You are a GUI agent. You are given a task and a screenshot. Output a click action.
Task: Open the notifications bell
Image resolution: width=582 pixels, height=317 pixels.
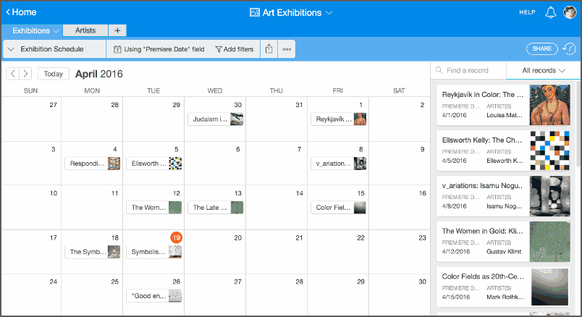pyautogui.click(x=550, y=12)
